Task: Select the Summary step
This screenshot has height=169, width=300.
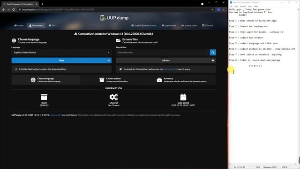Action: point(182,80)
